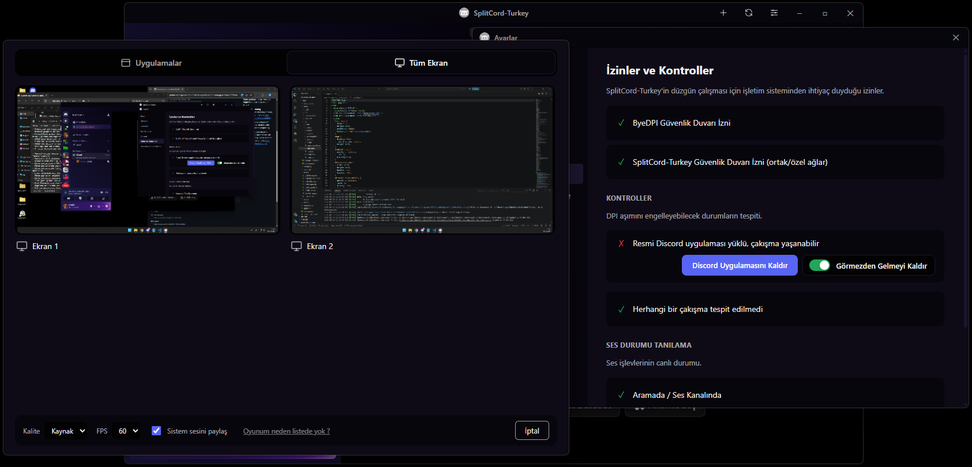Screen dimensions: 972x467
Task: Click the plus icon in SplitCord-Turkey title bar
Action: coord(723,13)
